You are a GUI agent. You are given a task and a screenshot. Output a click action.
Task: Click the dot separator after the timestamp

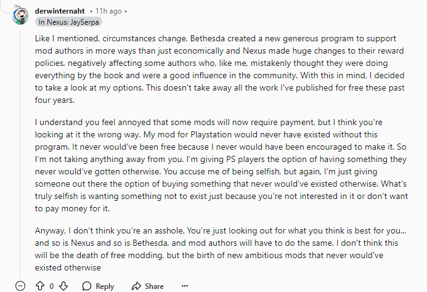pyautogui.click(x=126, y=12)
